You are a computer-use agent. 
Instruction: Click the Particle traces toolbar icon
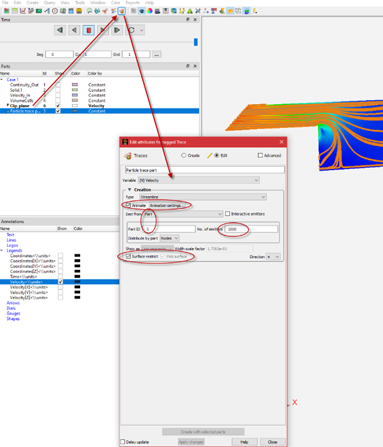point(121,11)
